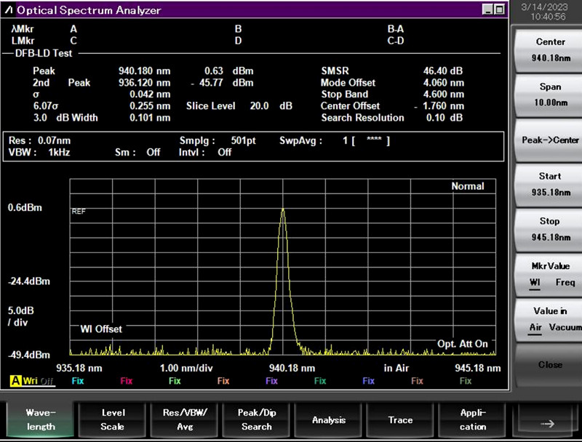Select the brown Fix trace label
Screen dimensions: 582x442
[x=417, y=381]
